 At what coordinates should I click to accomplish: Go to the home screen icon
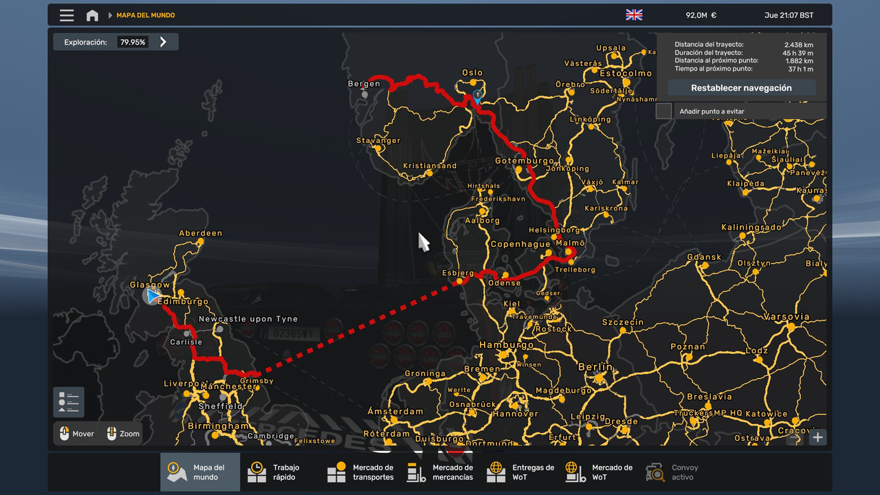(x=92, y=15)
